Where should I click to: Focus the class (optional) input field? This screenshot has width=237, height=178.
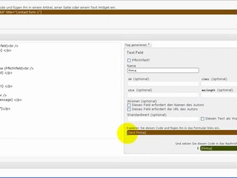tap(219, 84)
